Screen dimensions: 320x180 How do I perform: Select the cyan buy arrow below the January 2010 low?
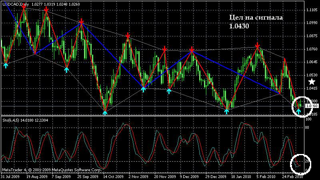226,111
